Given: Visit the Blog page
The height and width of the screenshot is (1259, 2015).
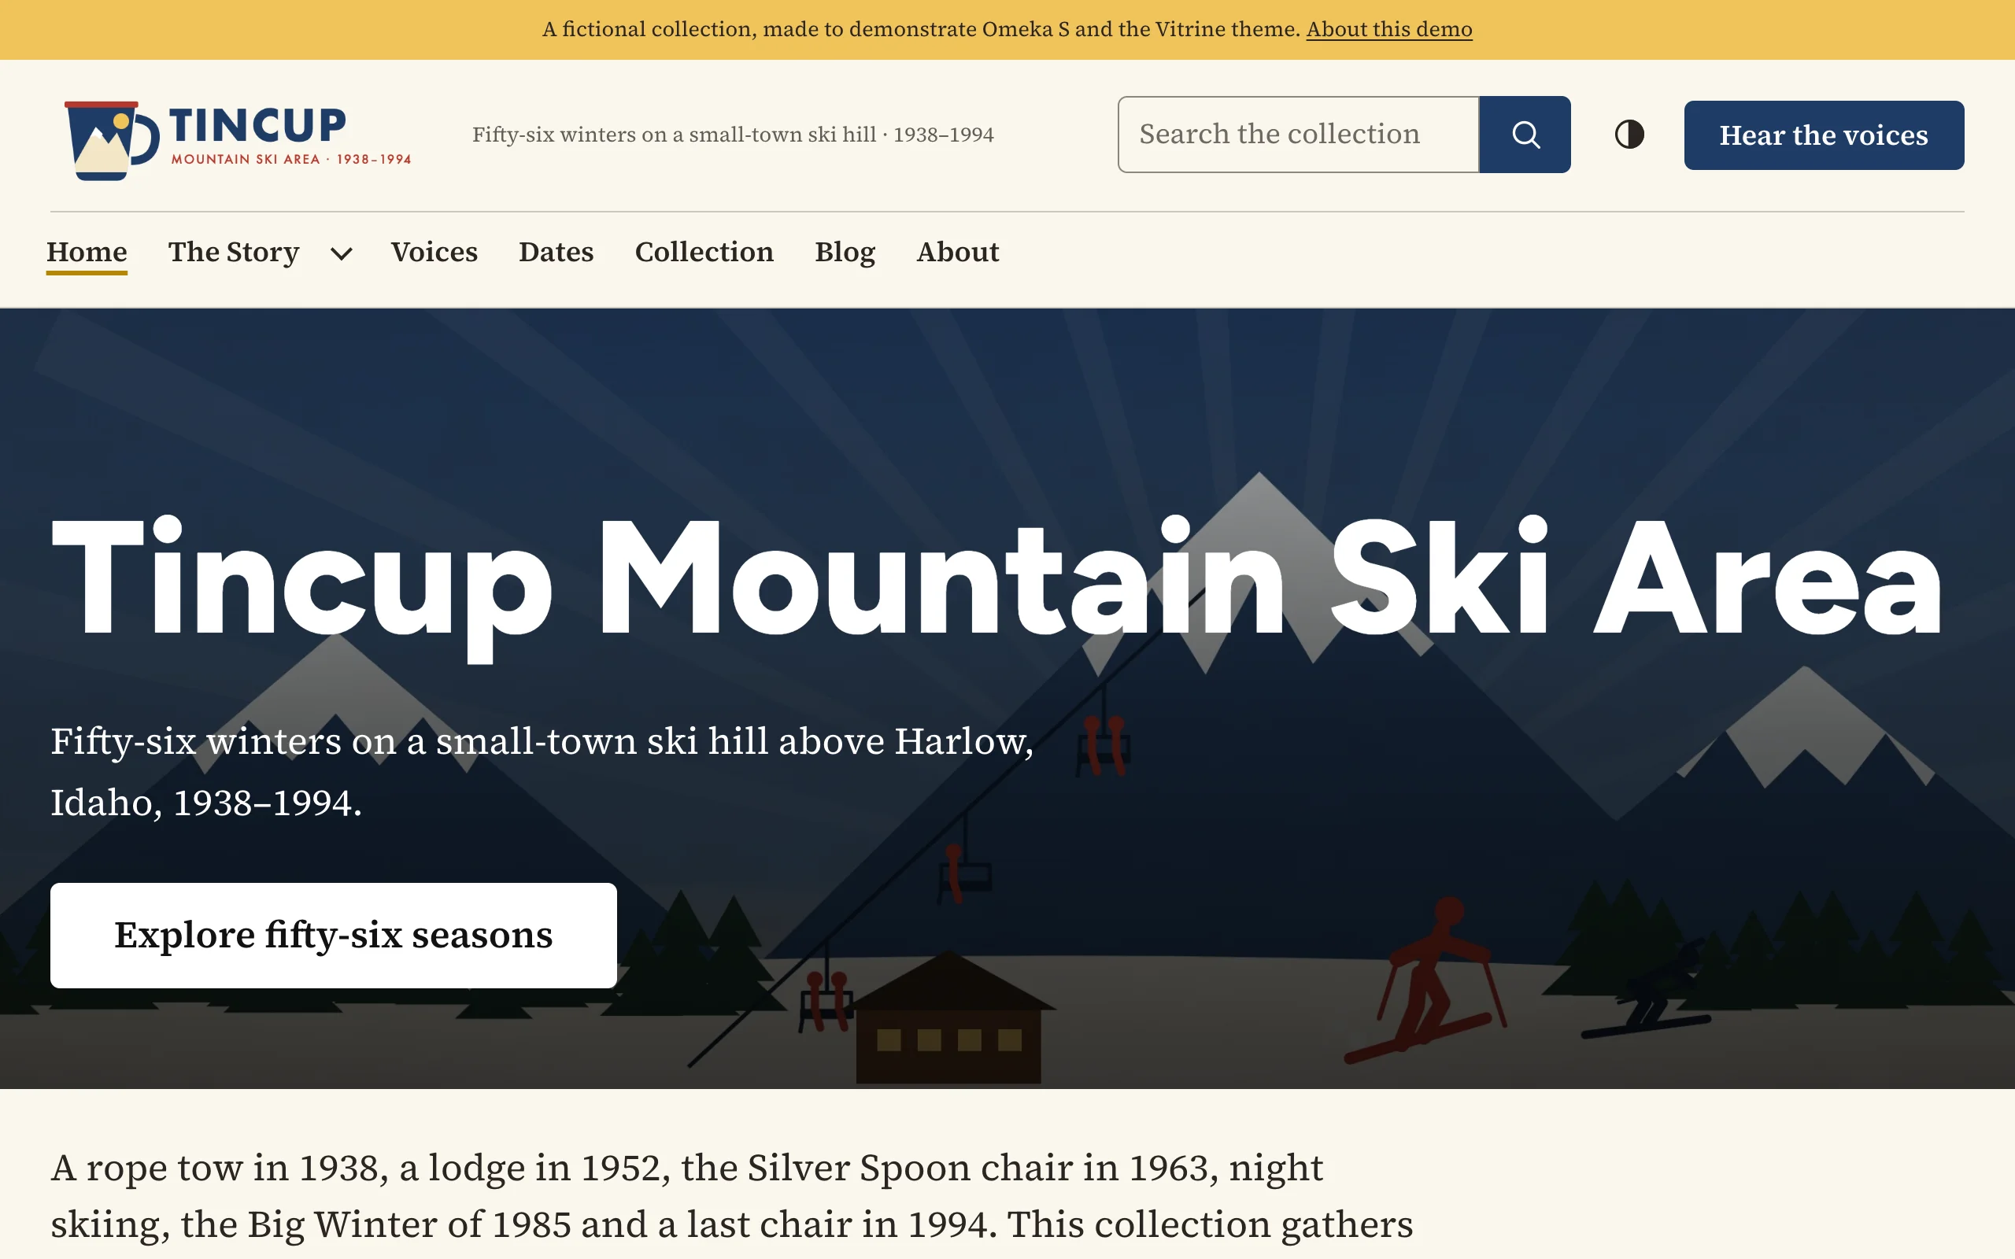Looking at the screenshot, I should point(845,253).
